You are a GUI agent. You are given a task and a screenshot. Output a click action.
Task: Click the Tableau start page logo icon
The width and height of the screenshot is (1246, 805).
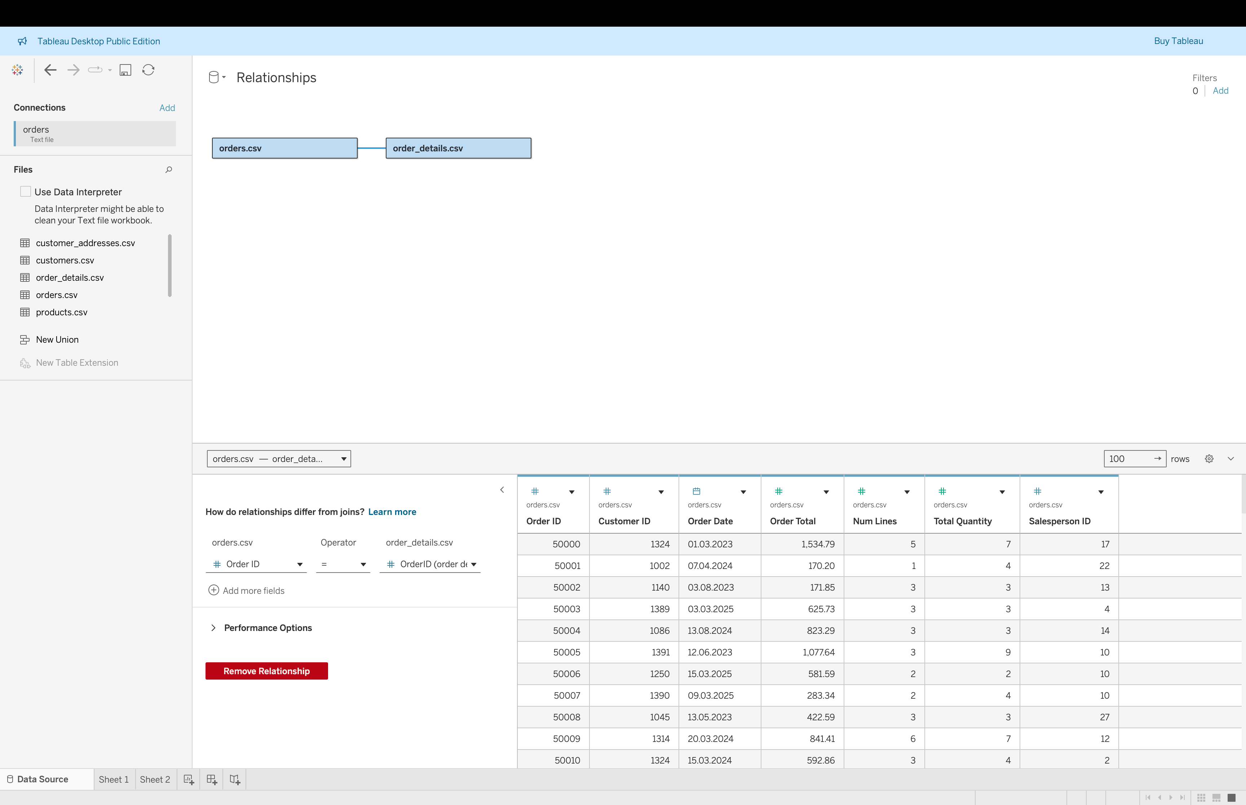pos(17,70)
